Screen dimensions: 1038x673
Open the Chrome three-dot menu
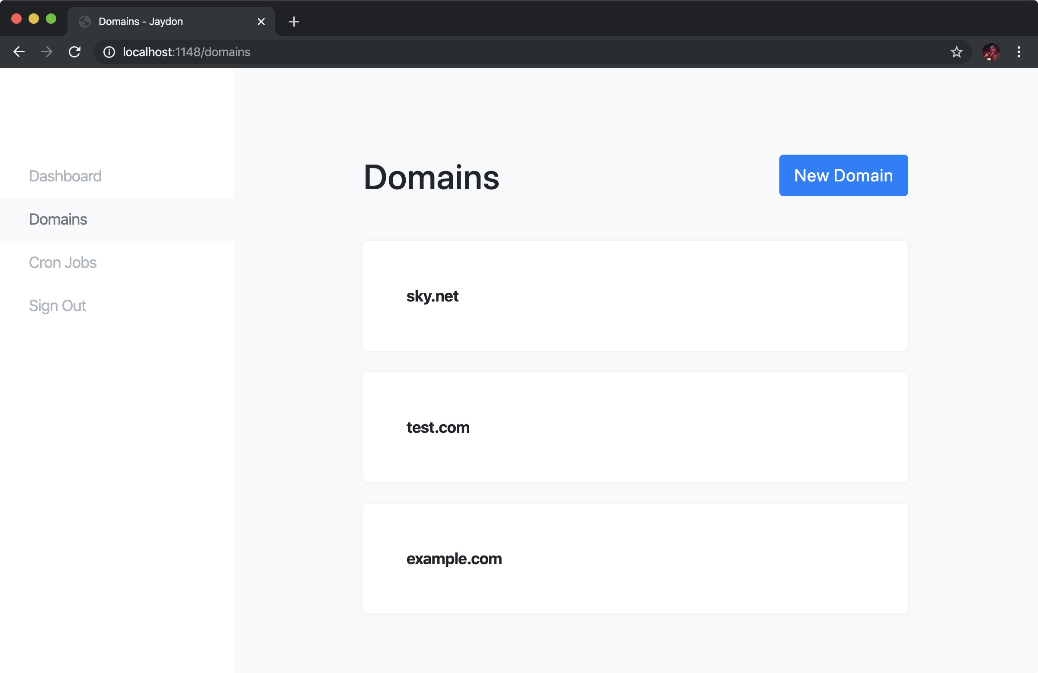point(1019,52)
